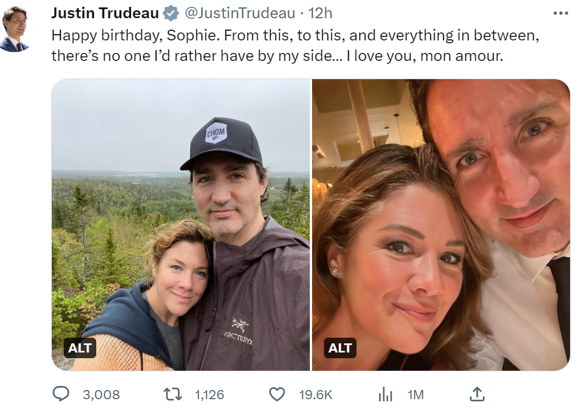The image size is (586, 410).
Task: Click the share upload arrow icon
Action: 477,393
